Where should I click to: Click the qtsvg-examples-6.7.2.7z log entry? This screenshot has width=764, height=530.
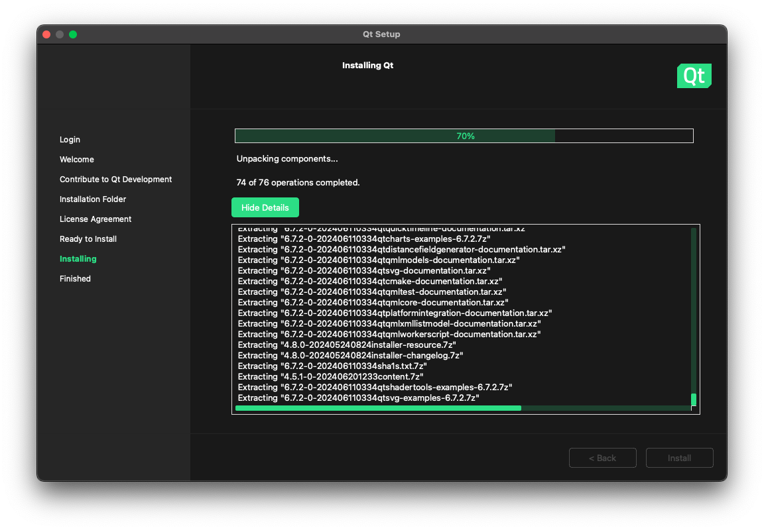[x=358, y=398]
